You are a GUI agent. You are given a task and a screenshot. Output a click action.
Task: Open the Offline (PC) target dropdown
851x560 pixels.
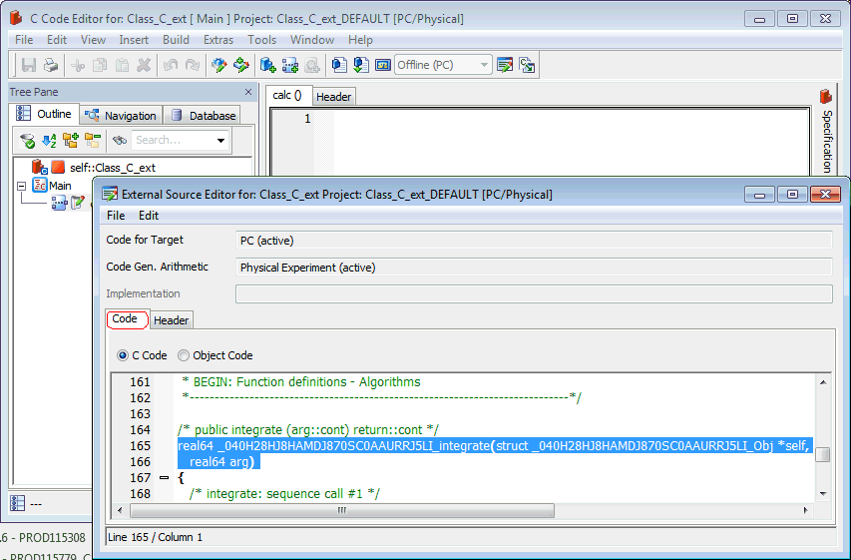[x=443, y=65]
